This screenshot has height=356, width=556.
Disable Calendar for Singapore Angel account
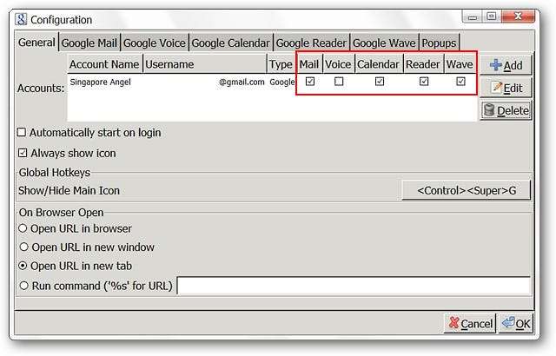pos(380,82)
